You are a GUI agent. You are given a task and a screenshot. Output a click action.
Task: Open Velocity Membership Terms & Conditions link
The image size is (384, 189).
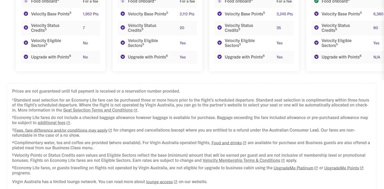tap(241, 160)
